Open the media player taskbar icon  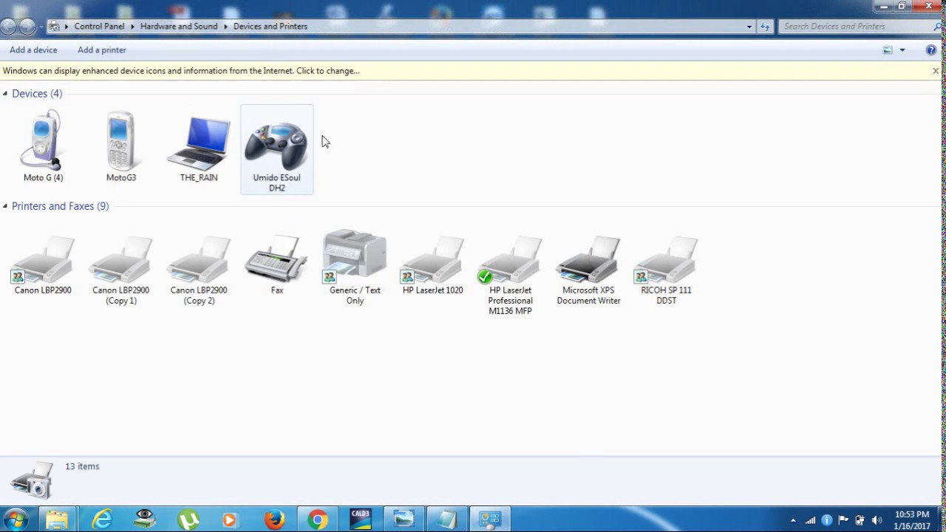pos(231,519)
